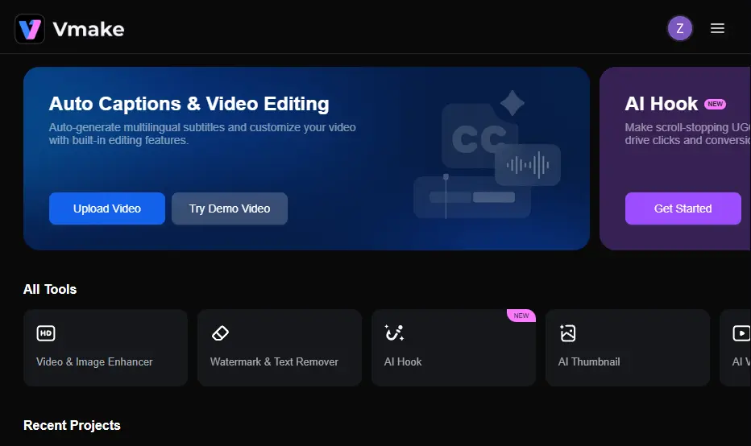This screenshot has width=751, height=446.
Task: Open the hamburger menu
Action: [x=717, y=28]
